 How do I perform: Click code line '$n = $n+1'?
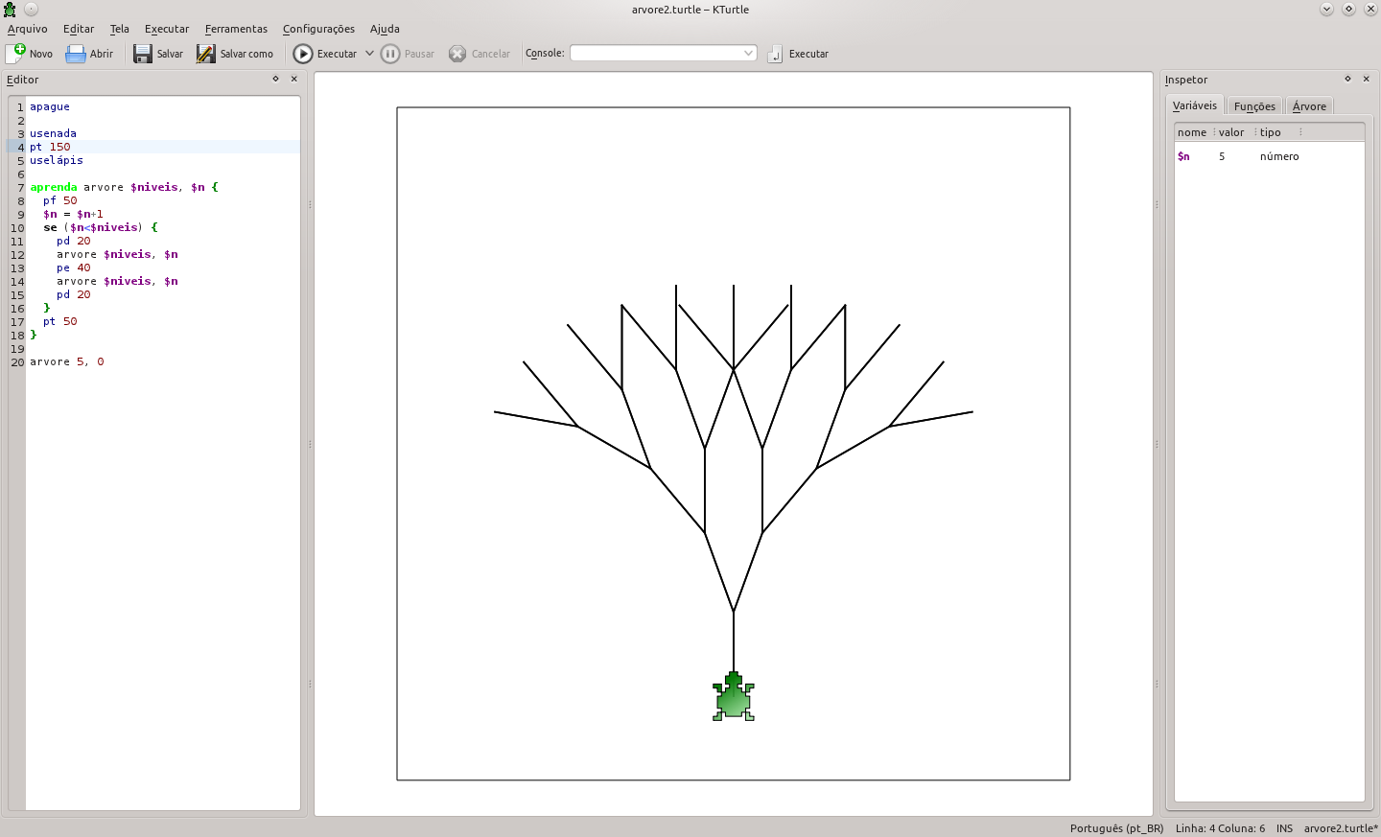click(73, 214)
